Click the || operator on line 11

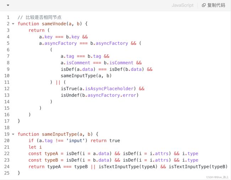click(x=58, y=82)
